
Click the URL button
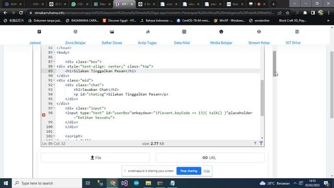[210, 158]
